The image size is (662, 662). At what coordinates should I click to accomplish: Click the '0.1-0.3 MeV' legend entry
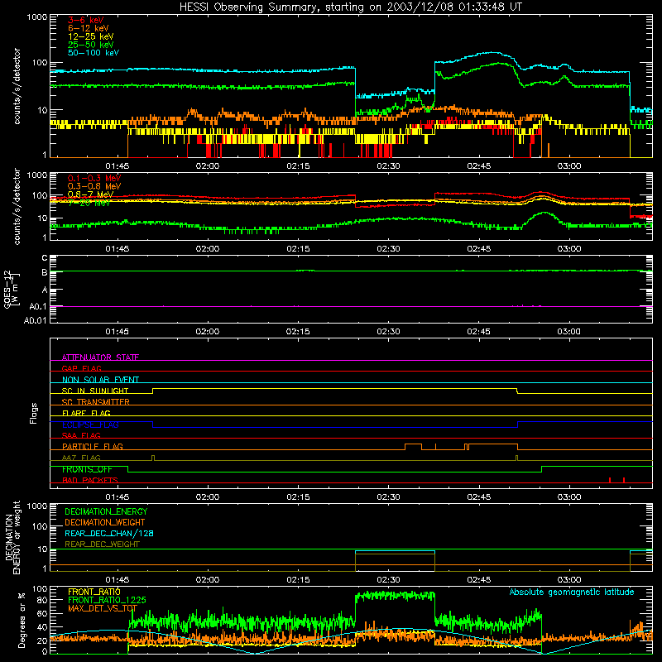coord(94,178)
